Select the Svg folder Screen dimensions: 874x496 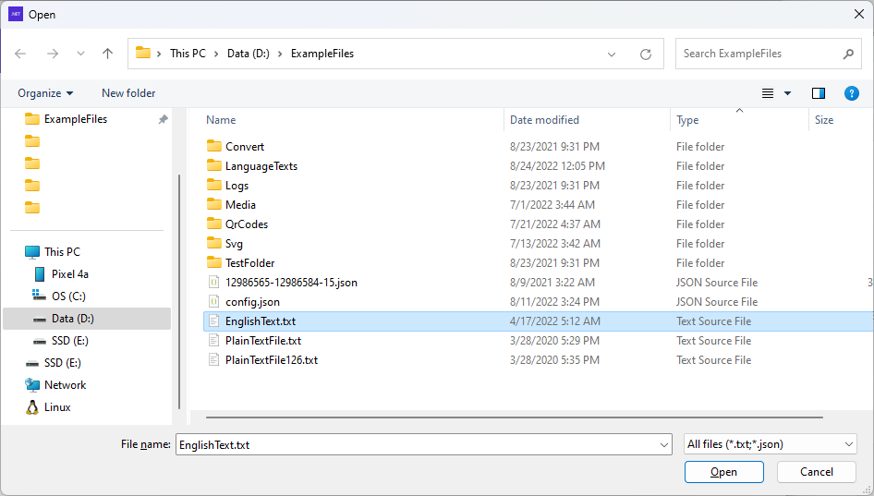pyautogui.click(x=234, y=244)
